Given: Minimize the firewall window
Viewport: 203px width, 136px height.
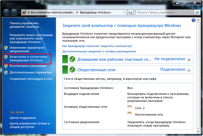Looking at the screenshot, I should 177,3.
